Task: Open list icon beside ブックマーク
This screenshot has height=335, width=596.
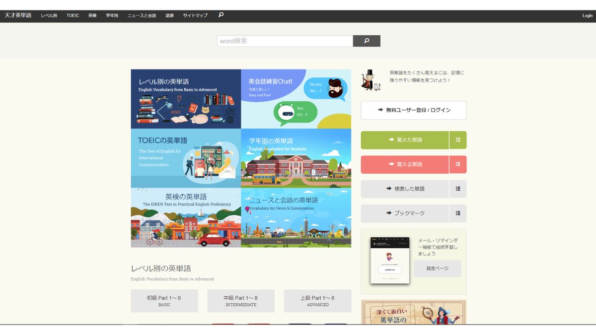Action: pyautogui.click(x=458, y=213)
